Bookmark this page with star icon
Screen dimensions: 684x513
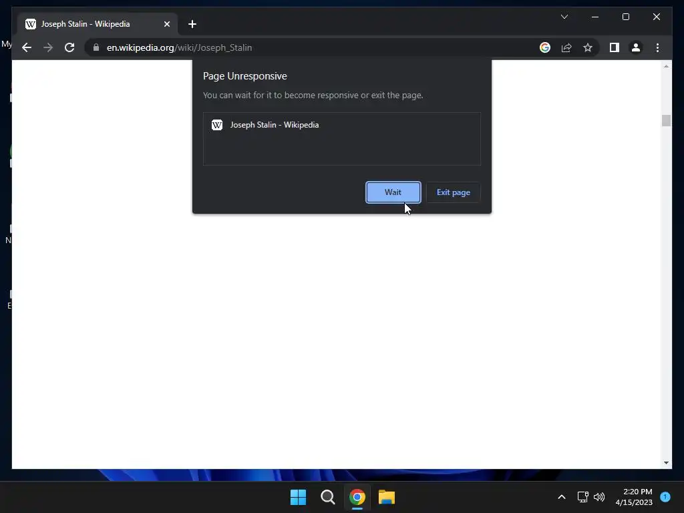[x=588, y=47]
